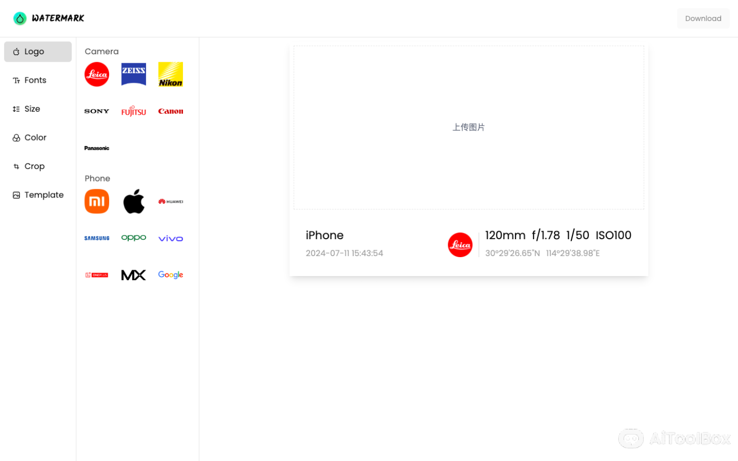Click the Download button
Image resolution: width=738 pixels, height=461 pixels.
pos(703,18)
